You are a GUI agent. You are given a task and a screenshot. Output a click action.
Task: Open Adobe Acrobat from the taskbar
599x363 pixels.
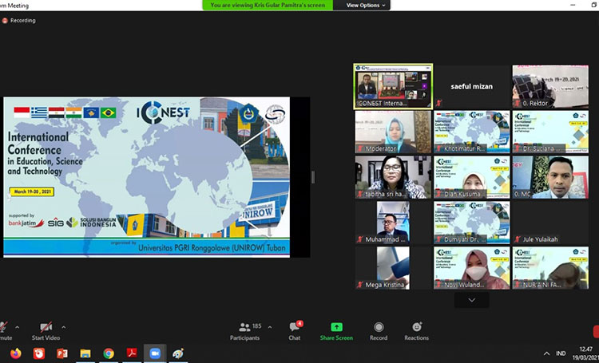132,353
